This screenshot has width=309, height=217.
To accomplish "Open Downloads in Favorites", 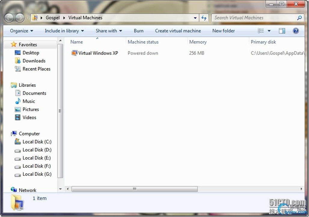I will coord(34,61).
